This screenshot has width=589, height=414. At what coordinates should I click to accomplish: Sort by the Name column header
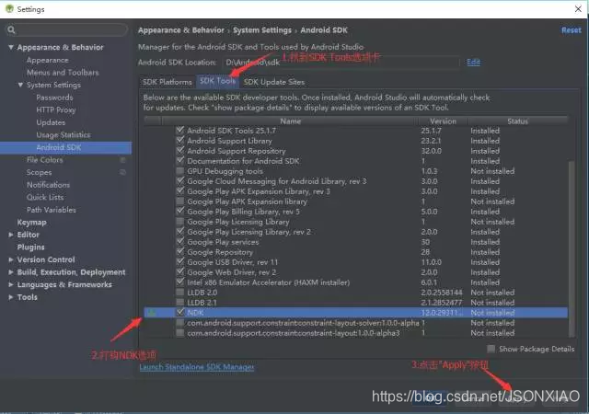[290, 121]
